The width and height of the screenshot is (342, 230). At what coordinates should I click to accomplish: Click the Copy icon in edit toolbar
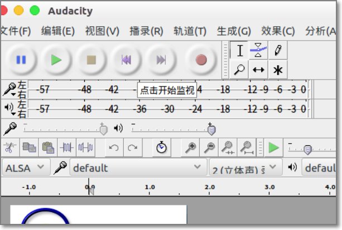(29, 148)
